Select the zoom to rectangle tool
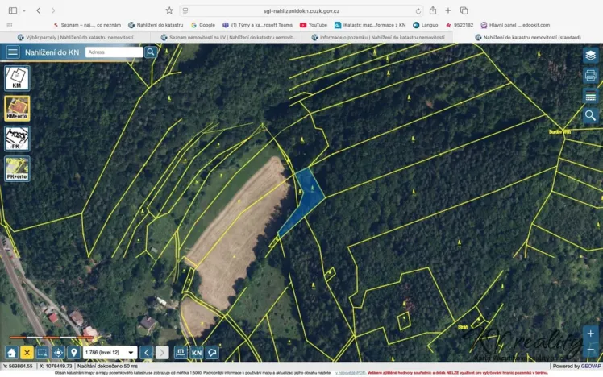The image size is (603, 377). click(42, 353)
